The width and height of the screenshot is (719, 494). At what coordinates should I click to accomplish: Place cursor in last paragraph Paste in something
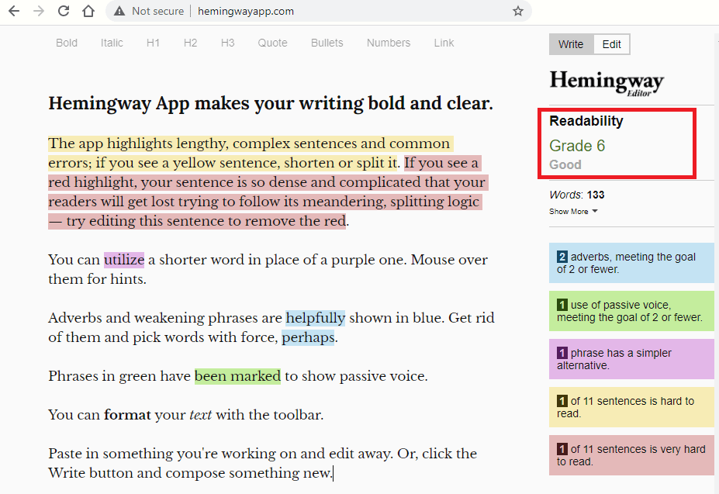[262, 463]
